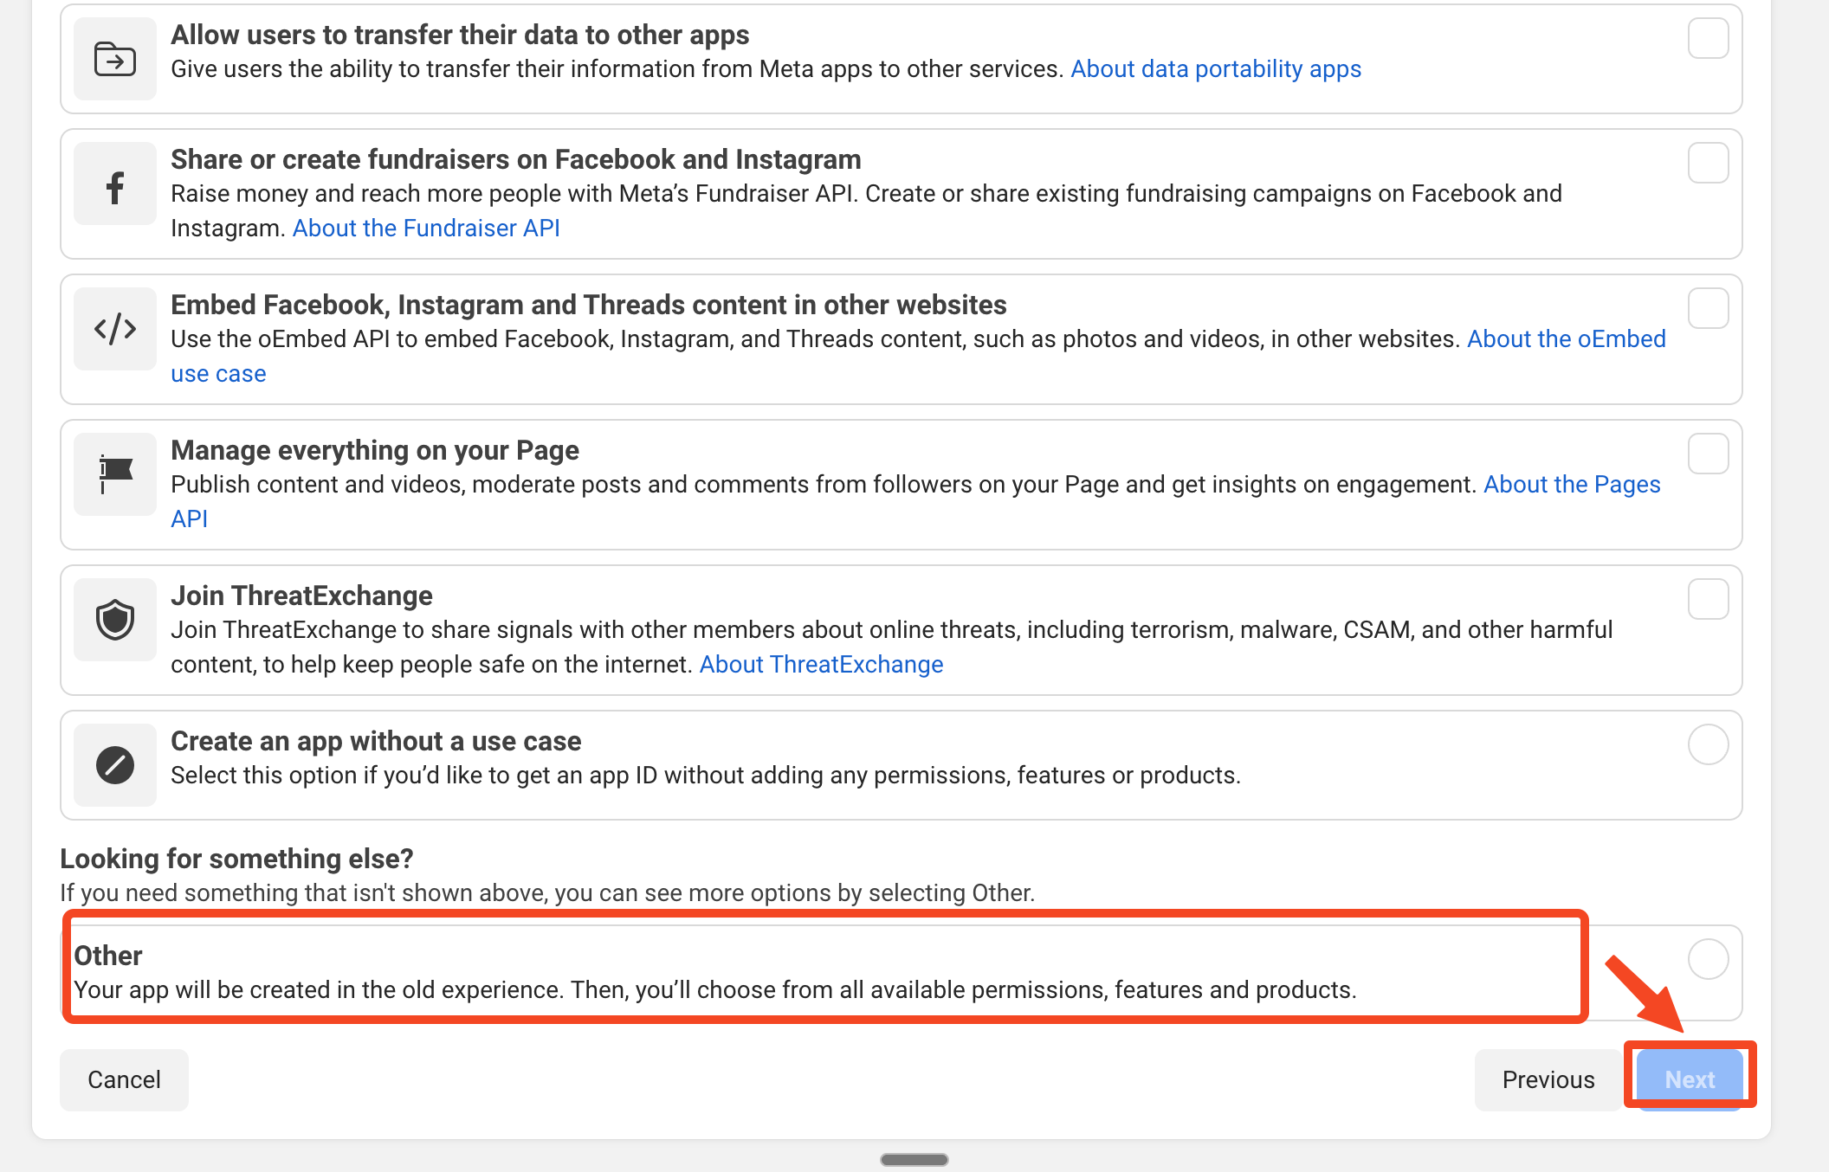Open 'About ThreatExchange' link

pyautogui.click(x=821, y=665)
